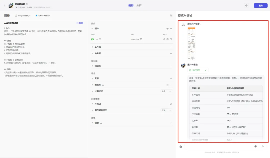270x158 pixels.
Task: Clear chat with the broom icon
Action: click(181, 147)
